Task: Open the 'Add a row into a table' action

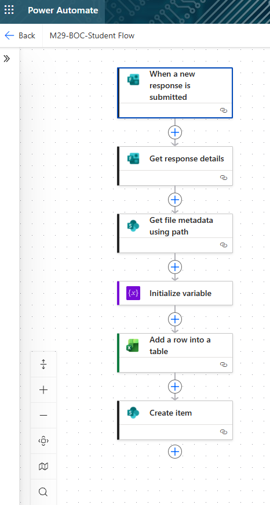Action: [x=175, y=353]
